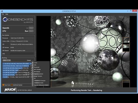The image size is (138, 103).
Task: Select the Core i7-3840QM ranking row
Action: [17, 75]
